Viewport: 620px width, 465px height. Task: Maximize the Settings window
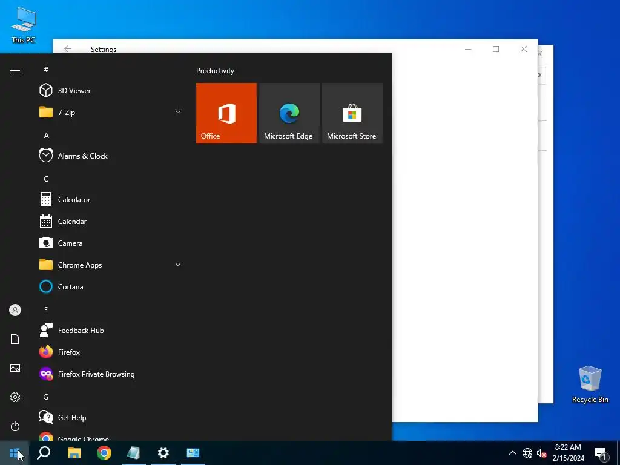496,49
